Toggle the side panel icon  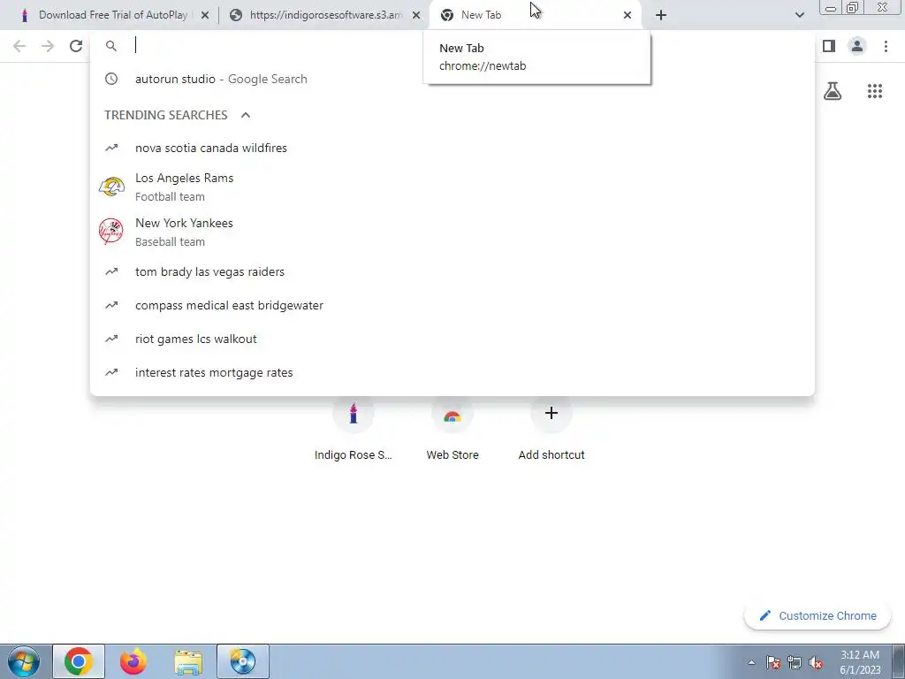(x=829, y=46)
